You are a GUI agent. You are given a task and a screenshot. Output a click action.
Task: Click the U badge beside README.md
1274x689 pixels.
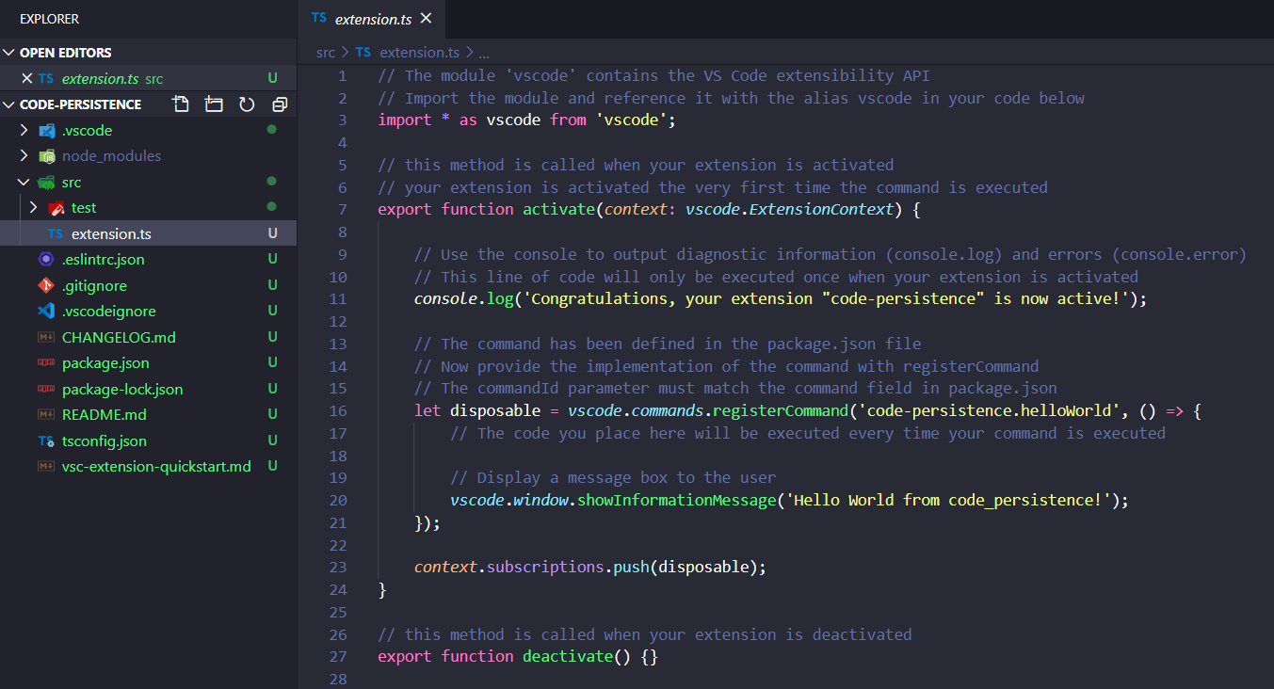click(272, 414)
